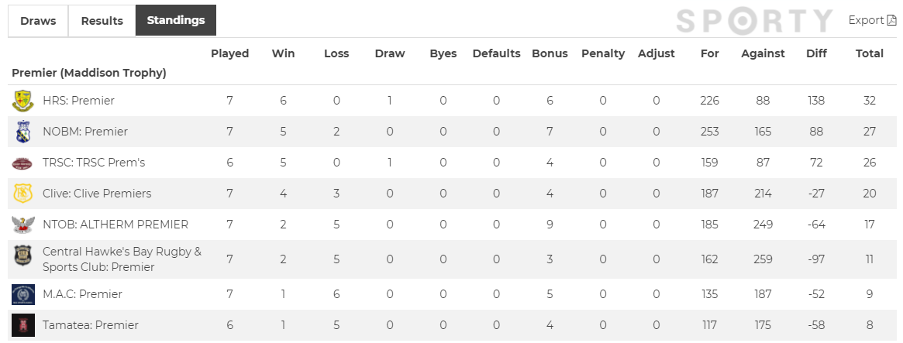The image size is (903, 343).
Task: Open the NOBM: Premier team name
Action: (84, 132)
